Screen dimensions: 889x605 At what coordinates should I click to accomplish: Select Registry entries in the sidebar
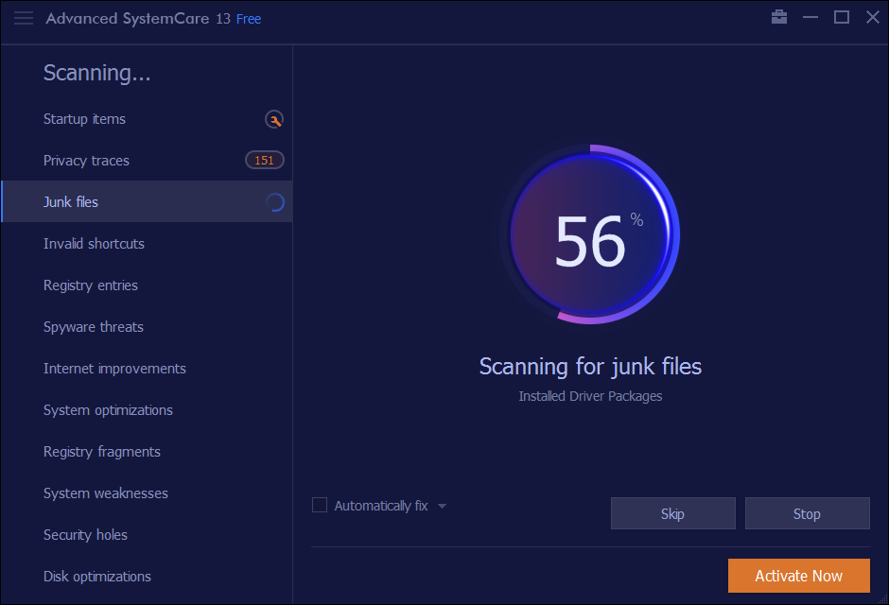[91, 285]
